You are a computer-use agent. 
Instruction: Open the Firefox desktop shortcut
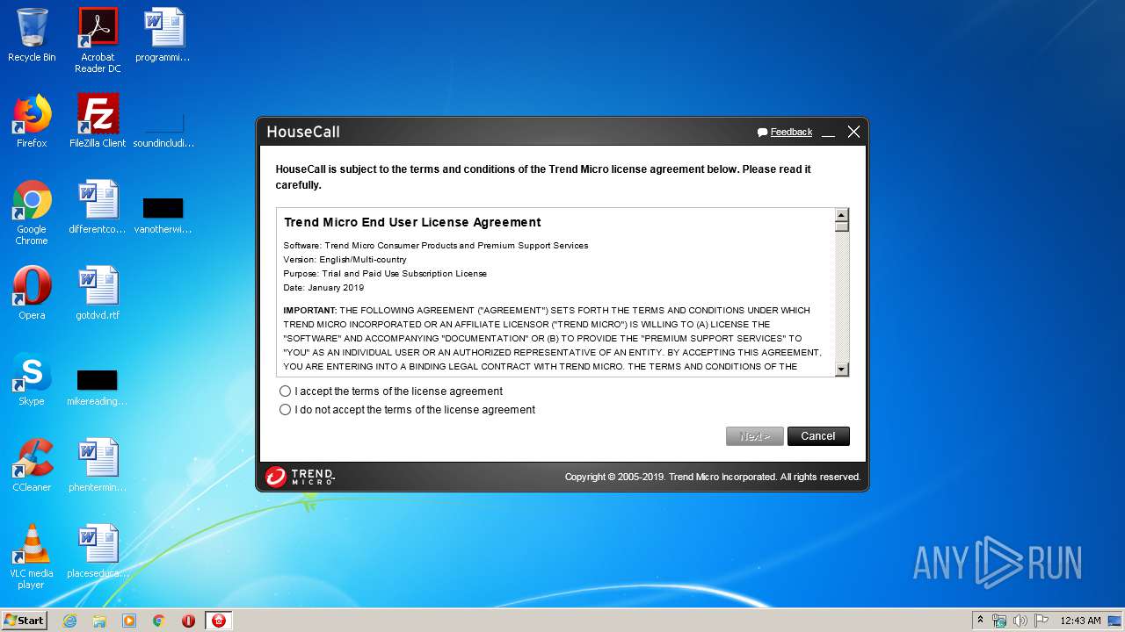32,121
